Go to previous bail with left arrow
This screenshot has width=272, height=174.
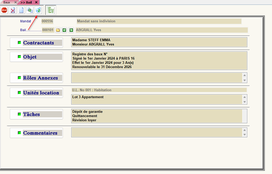[x=64, y=30]
